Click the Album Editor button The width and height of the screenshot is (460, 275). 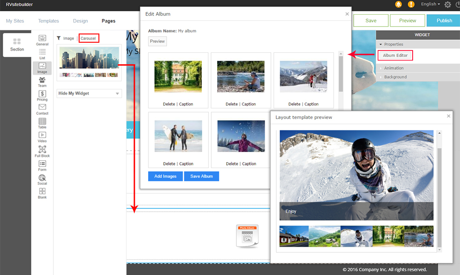click(395, 56)
